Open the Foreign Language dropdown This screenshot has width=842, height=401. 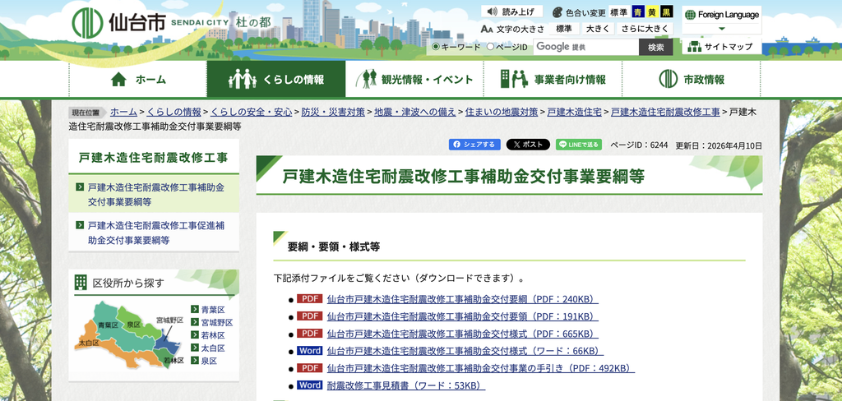(722, 20)
